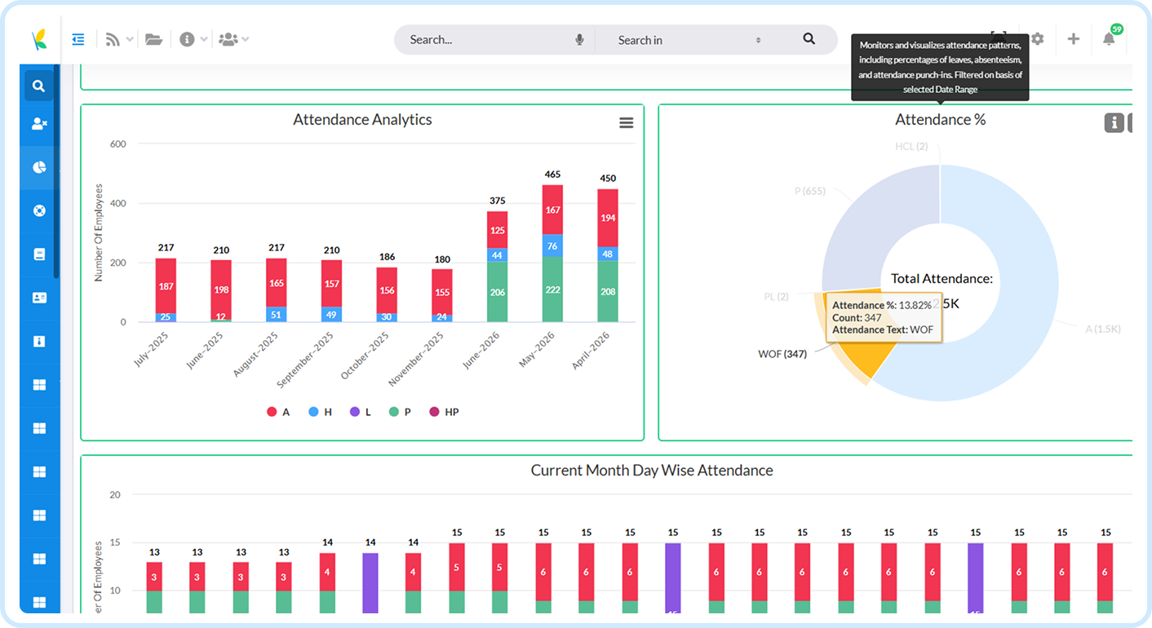Click the 'Current Month Day Wise Attendance' title
1152x628 pixels.
click(x=652, y=471)
